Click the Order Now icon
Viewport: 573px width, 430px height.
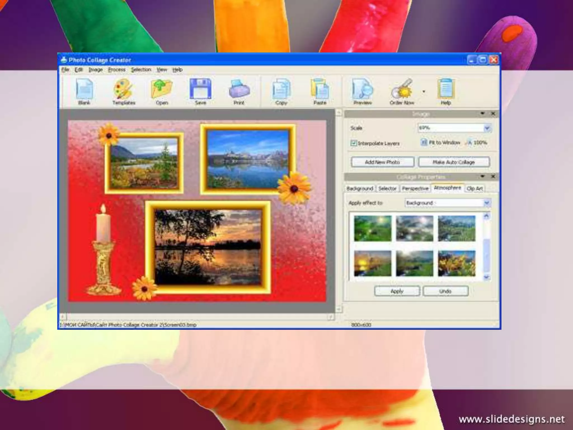tap(402, 90)
